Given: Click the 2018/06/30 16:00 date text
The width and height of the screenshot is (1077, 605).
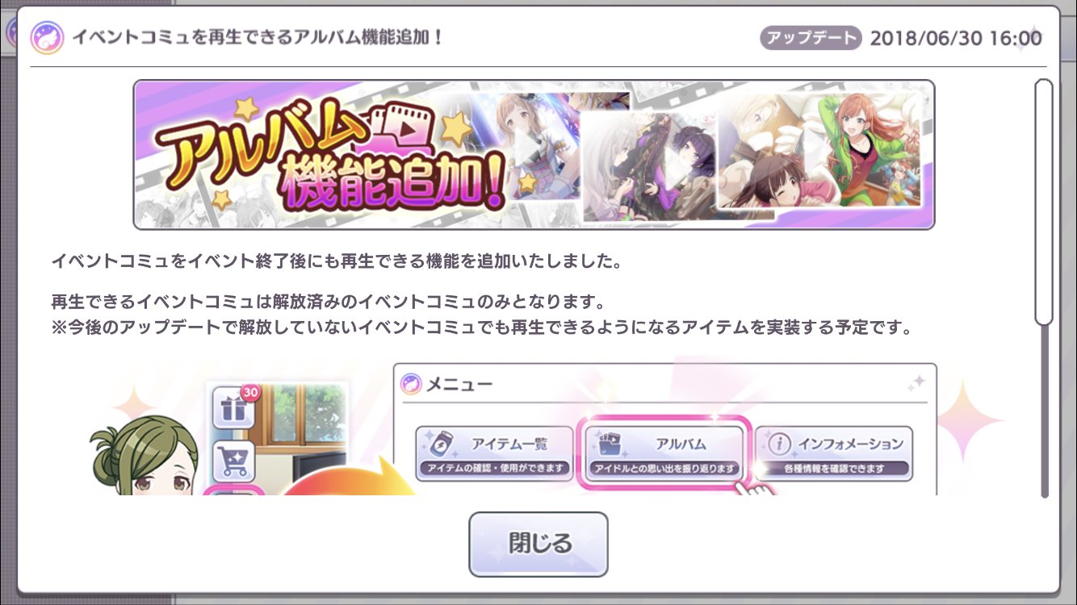Looking at the screenshot, I should (956, 38).
